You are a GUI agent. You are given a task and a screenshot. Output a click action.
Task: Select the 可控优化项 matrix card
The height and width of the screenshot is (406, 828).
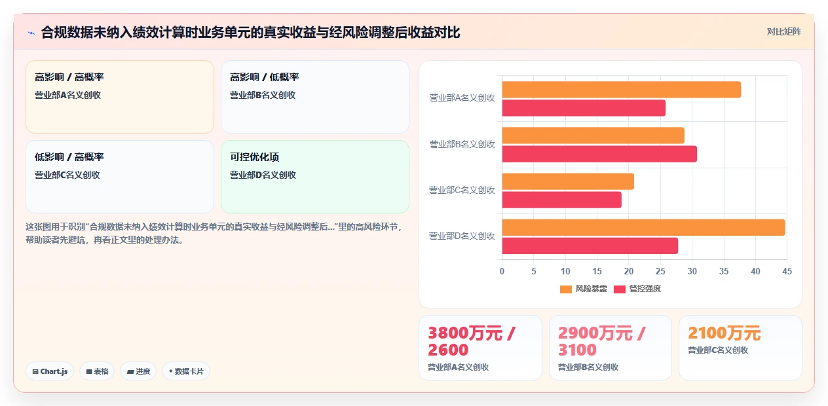click(315, 177)
